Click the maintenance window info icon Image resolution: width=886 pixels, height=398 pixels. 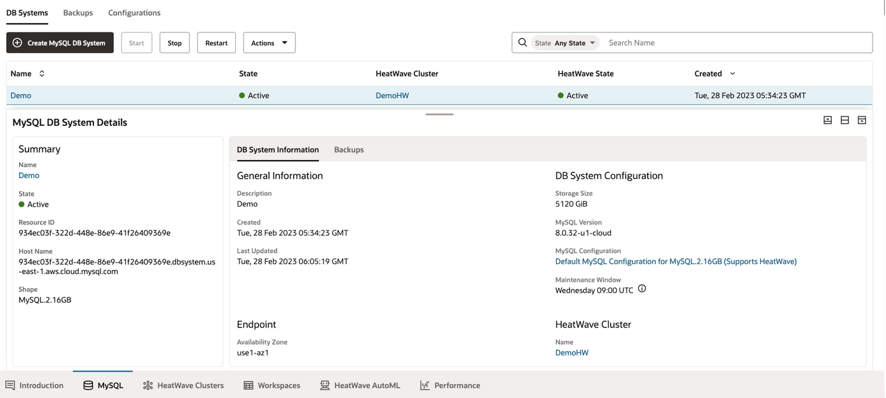(x=642, y=289)
